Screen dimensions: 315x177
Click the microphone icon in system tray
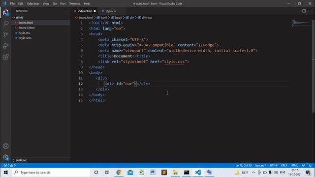(x=270, y=173)
